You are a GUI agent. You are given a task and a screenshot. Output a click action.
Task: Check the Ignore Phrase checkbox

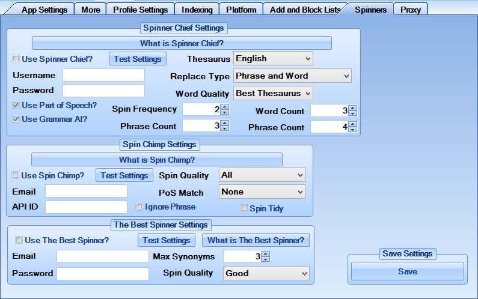pyautogui.click(x=139, y=207)
